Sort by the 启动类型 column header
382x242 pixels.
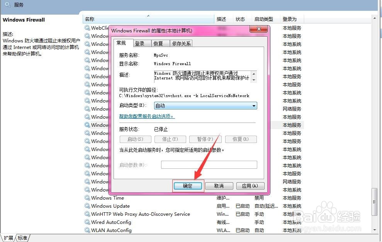click(266, 19)
